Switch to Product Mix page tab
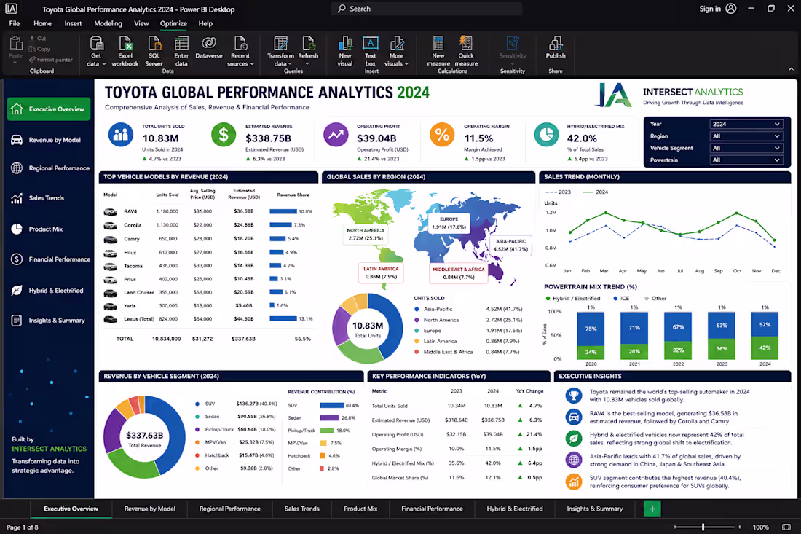This screenshot has width=801, height=534. click(360, 509)
